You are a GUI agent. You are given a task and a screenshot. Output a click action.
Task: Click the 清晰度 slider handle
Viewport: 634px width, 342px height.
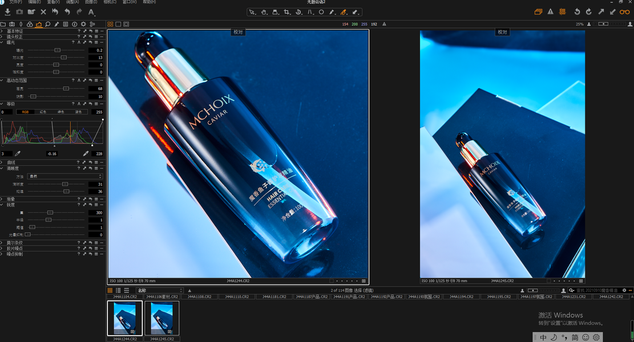[x=64, y=184]
